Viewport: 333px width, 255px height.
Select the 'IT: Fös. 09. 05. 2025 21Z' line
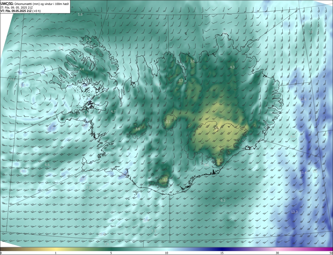tap(16, 8)
